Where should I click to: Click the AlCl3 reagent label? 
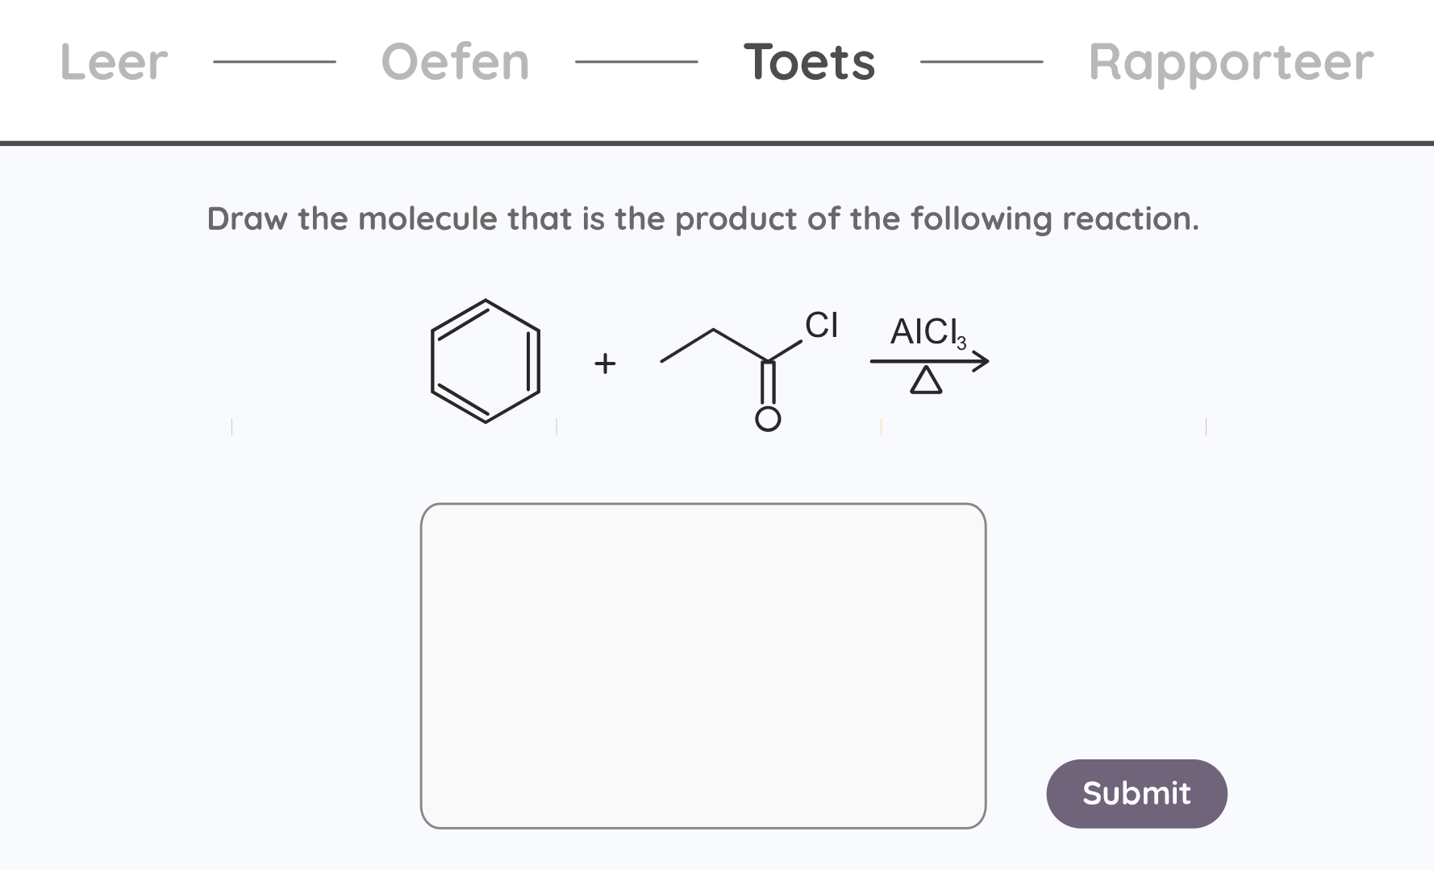coord(927,332)
